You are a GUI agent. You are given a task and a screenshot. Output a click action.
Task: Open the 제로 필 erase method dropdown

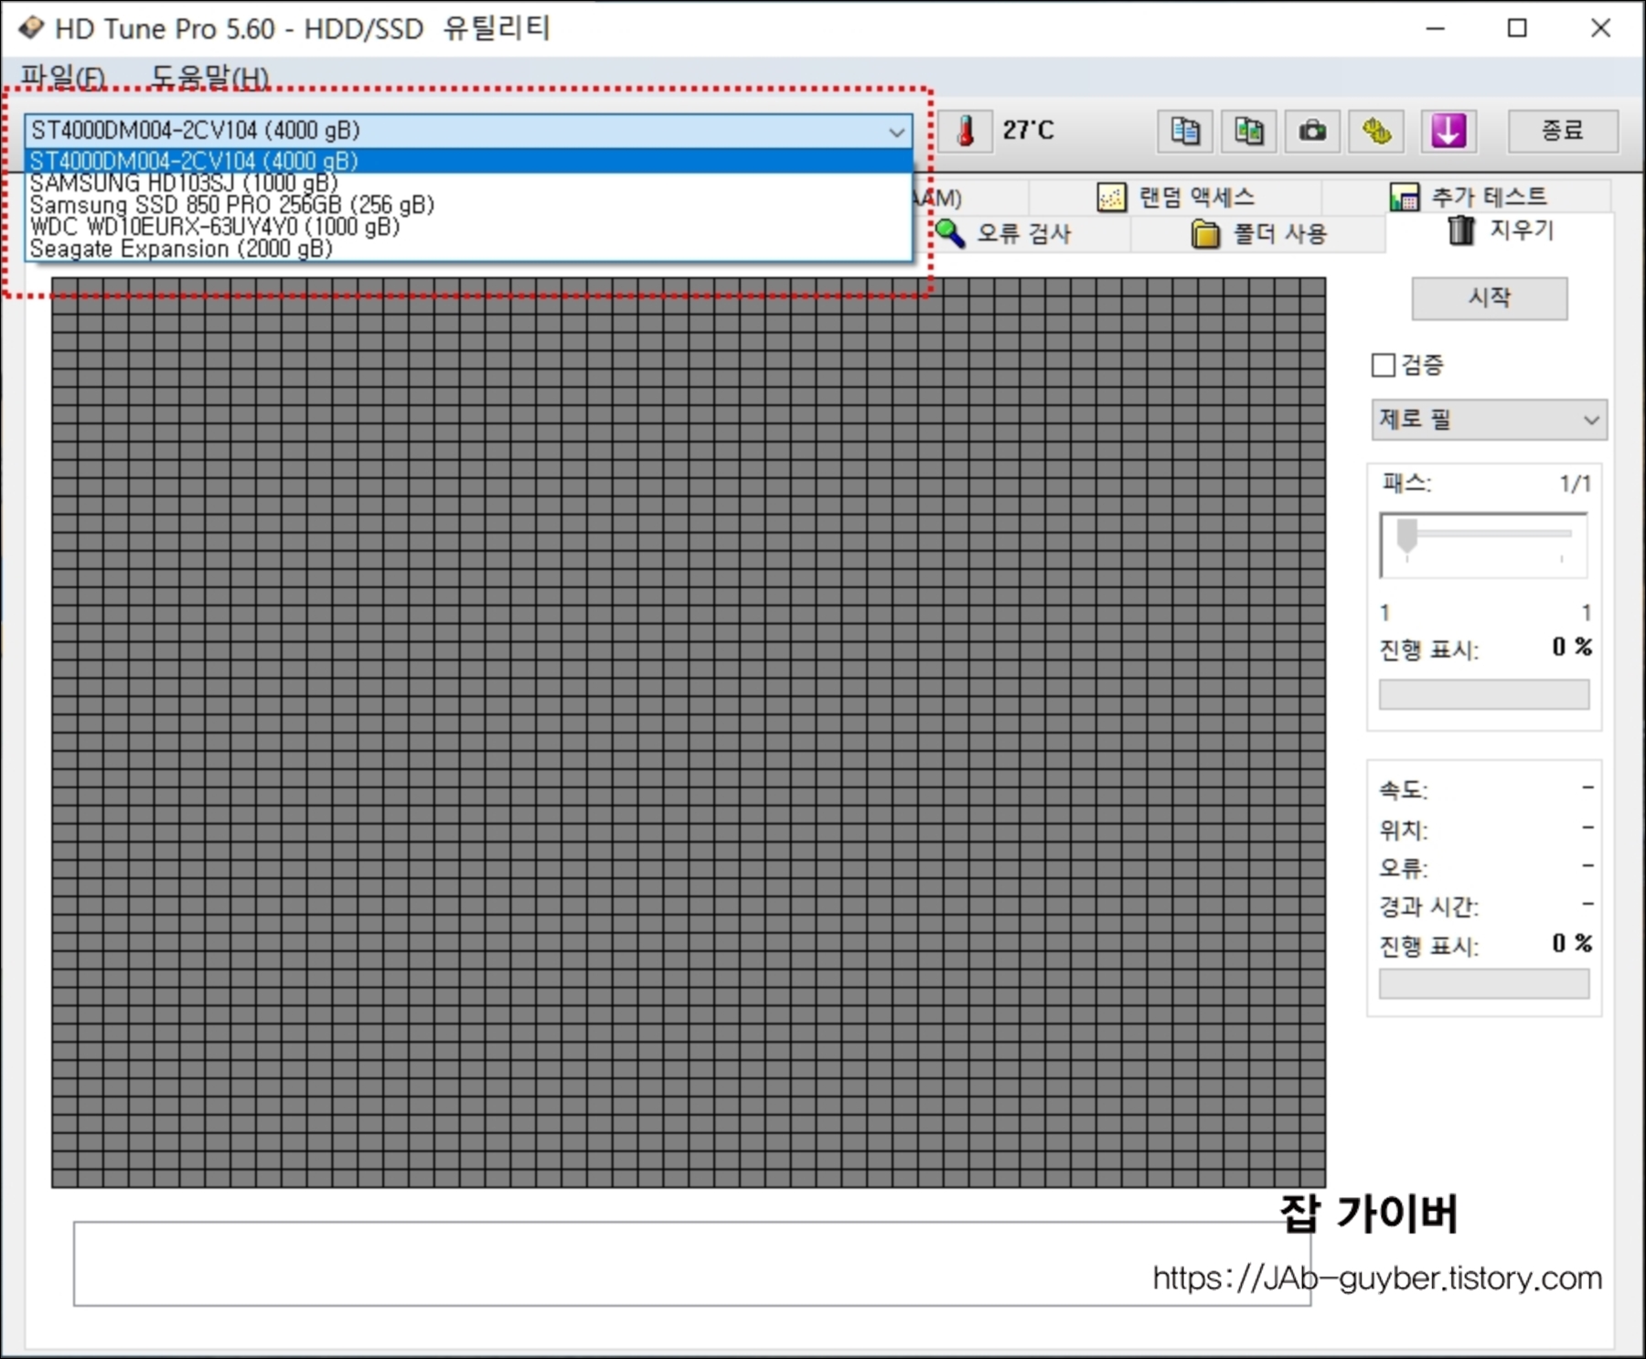click(x=1489, y=420)
